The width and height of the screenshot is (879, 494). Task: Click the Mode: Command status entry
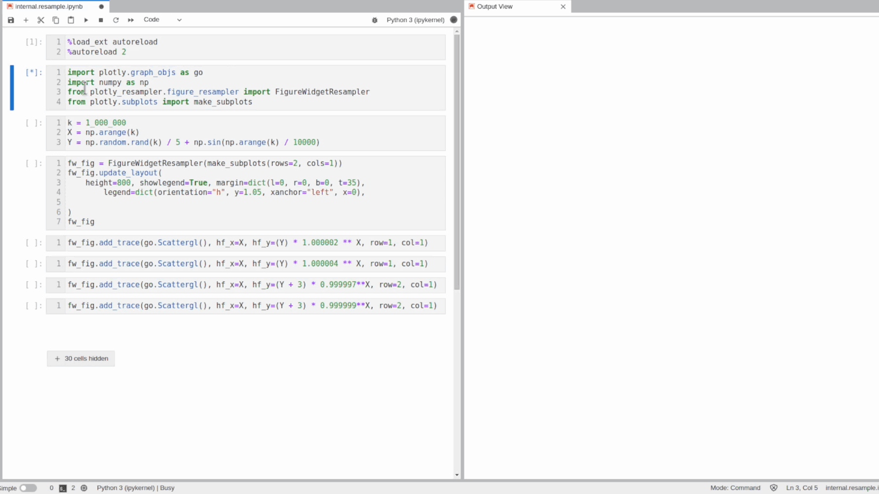[735, 488]
